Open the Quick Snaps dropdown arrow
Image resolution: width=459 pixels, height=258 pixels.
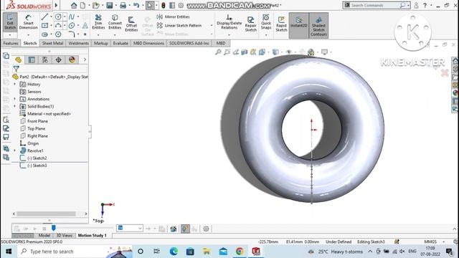266,35
